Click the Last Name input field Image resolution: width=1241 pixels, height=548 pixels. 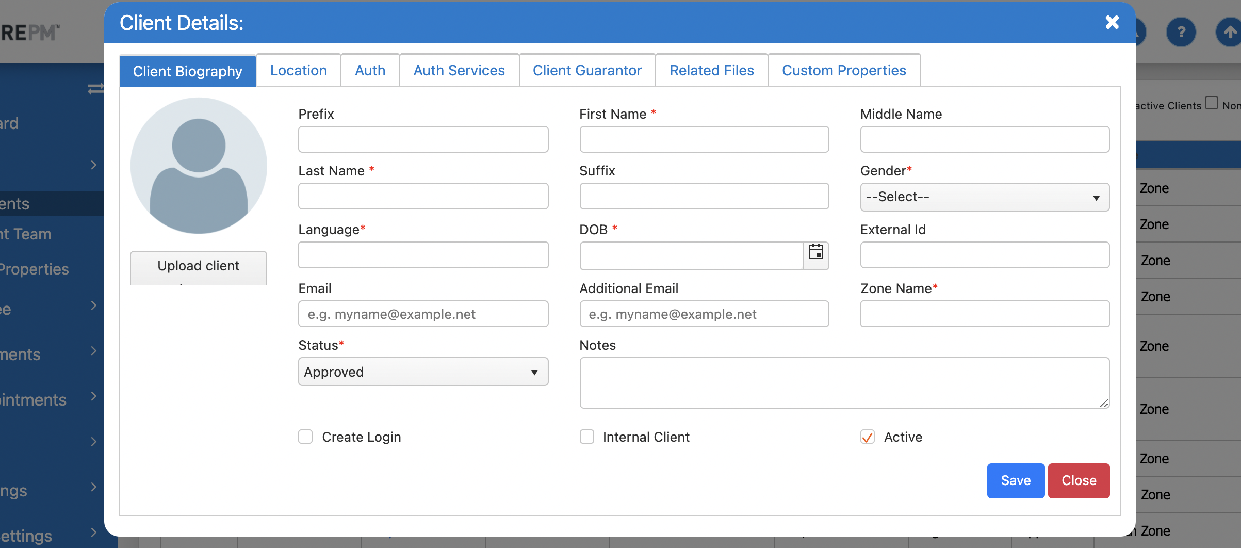click(x=423, y=196)
